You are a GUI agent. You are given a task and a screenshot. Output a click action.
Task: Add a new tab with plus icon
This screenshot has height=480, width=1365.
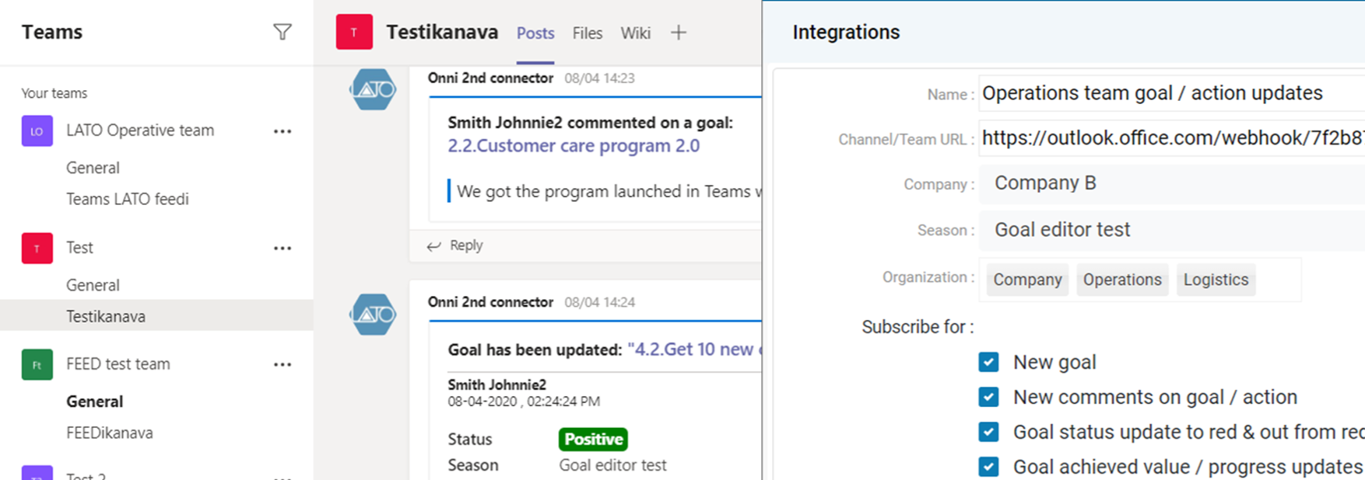pyautogui.click(x=679, y=33)
